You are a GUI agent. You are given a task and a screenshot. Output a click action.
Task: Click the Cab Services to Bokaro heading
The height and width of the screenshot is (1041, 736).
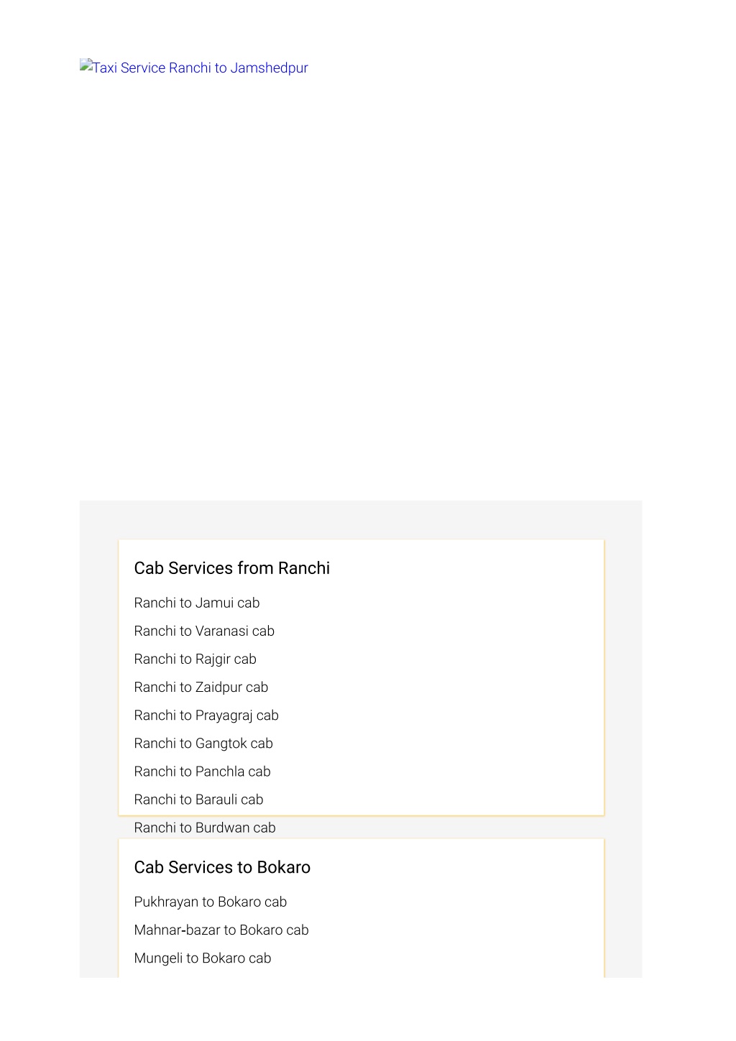(222, 867)
